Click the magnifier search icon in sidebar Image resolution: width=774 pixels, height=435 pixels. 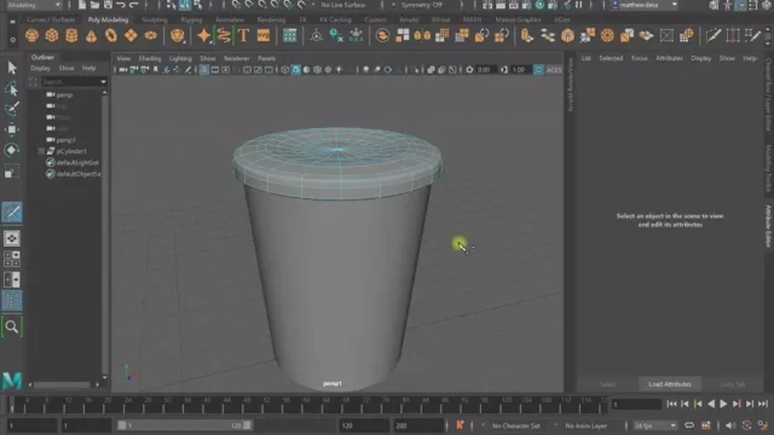point(11,327)
